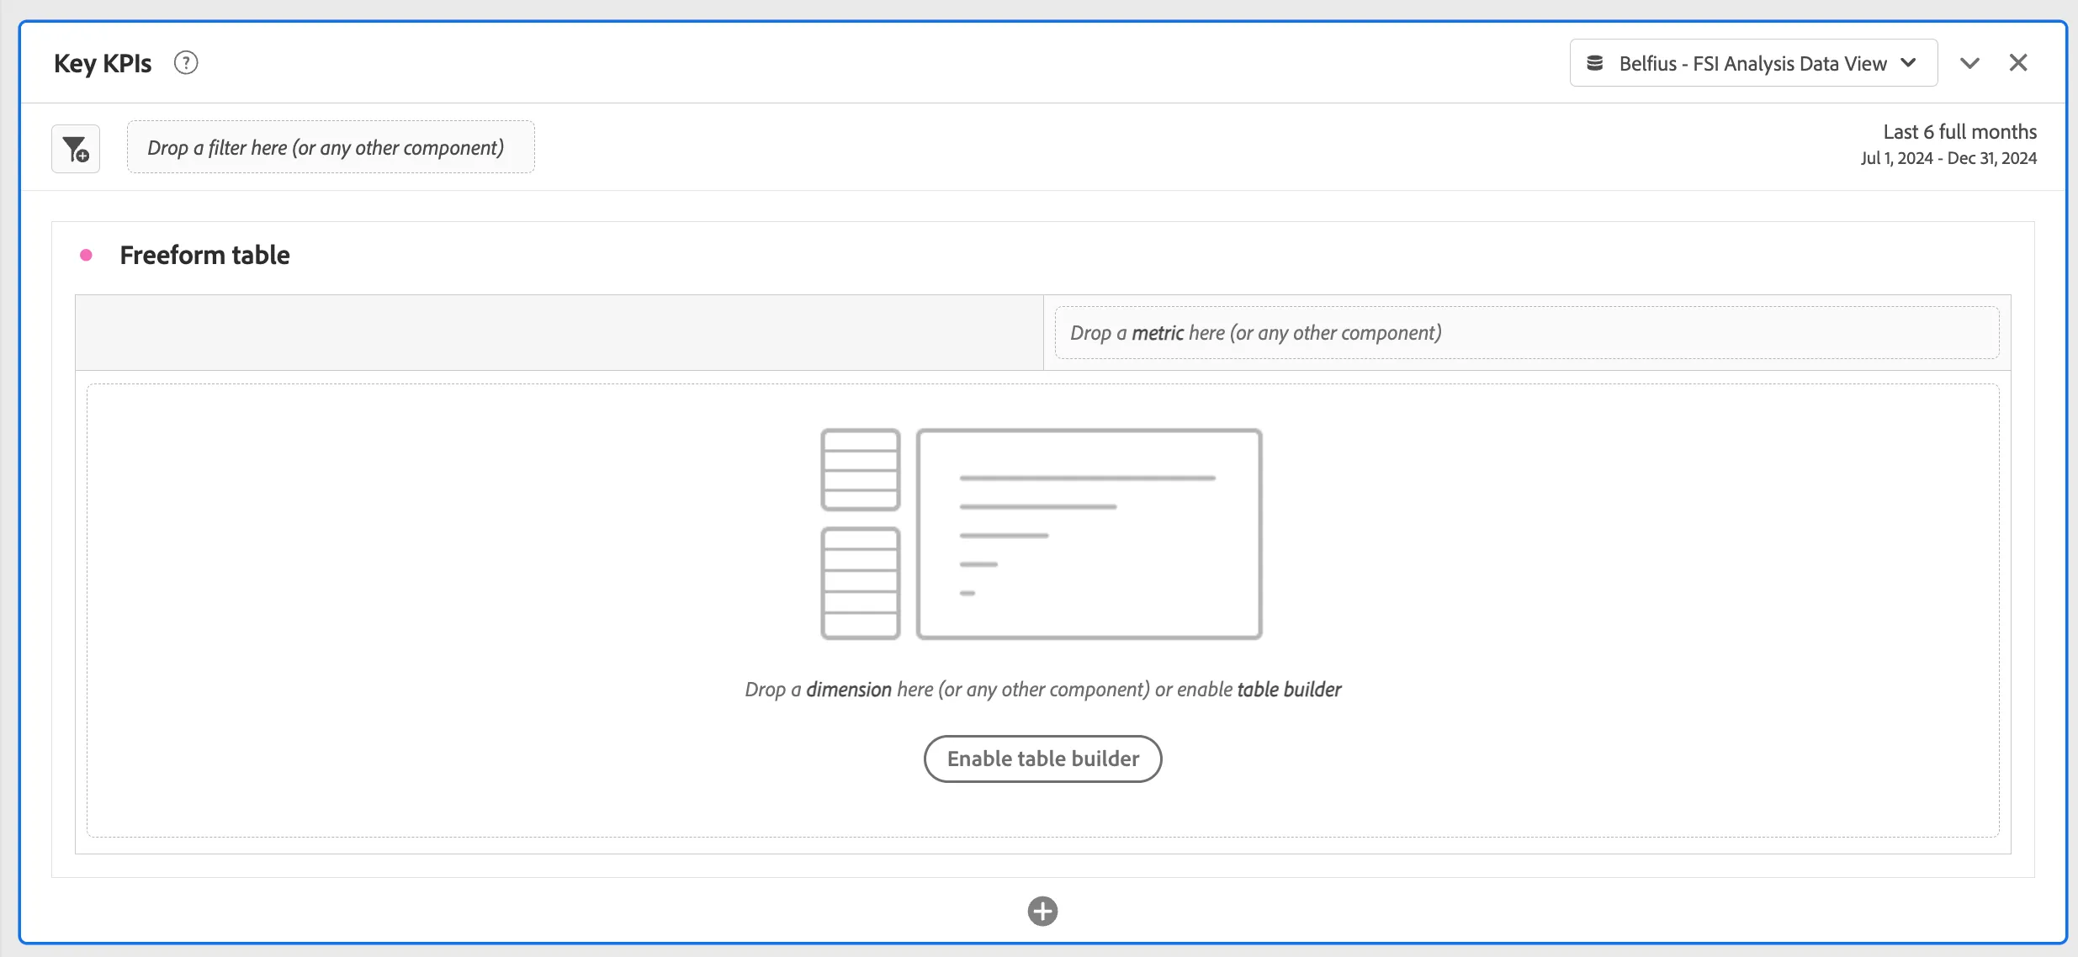The image size is (2078, 957).
Task: Select the Freeform table title
Action: [x=204, y=255]
